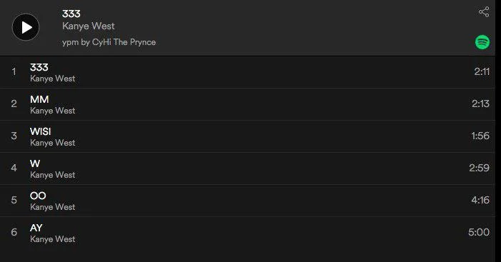Click the 5:00 duration of AY
The width and height of the screenshot is (501, 262).
tap(479, 232)
